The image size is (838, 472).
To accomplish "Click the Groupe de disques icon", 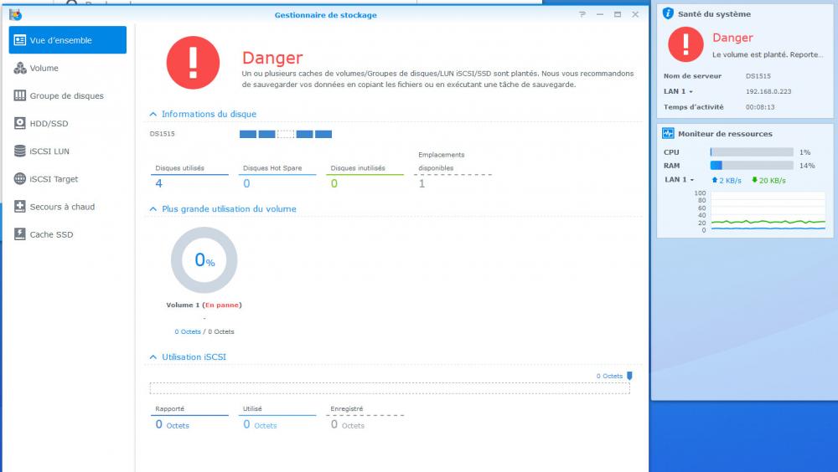I will (x=20, y=95).
